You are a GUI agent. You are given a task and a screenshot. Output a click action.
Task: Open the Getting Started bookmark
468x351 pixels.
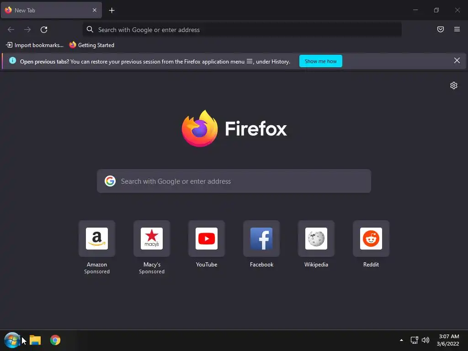pyautogui.click(x=92, y=45)
